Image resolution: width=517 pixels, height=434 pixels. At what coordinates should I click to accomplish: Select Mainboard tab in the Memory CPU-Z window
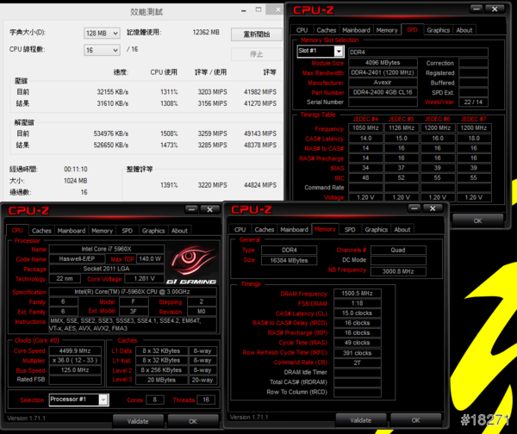[294, 229]
